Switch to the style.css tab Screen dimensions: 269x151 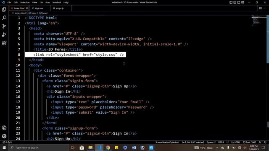pos(39,8)
